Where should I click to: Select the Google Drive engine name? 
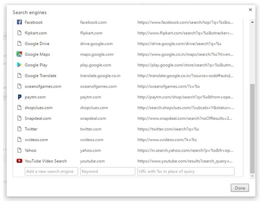tap(37, 44)
